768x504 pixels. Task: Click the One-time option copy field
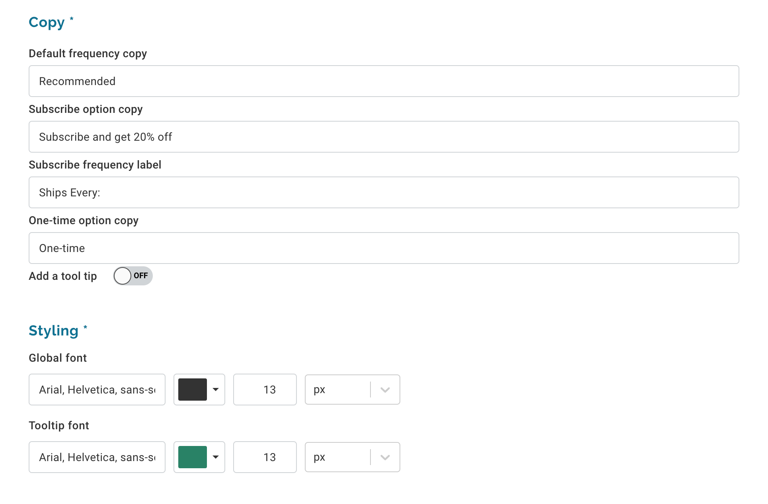pyautogui.click(x=384, y=248)
